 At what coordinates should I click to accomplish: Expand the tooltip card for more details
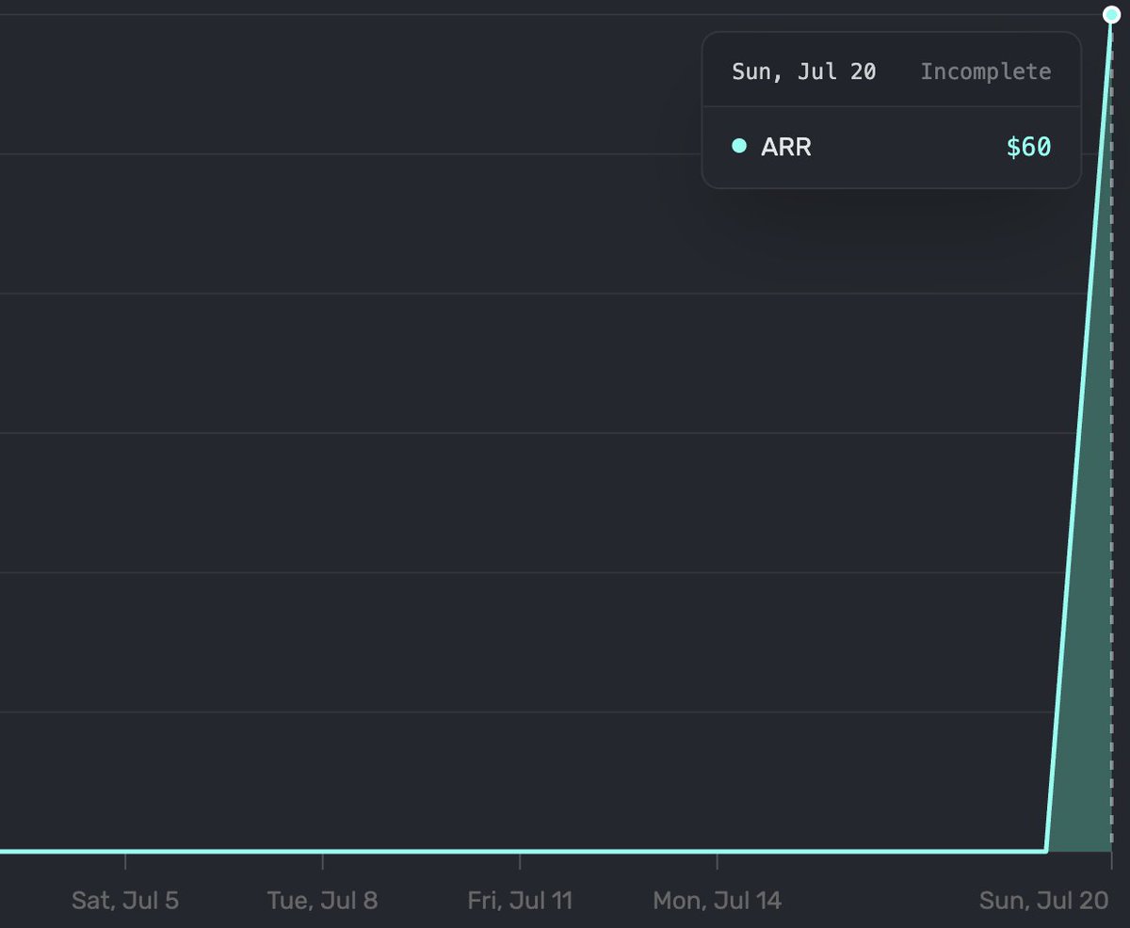[892, 108]
